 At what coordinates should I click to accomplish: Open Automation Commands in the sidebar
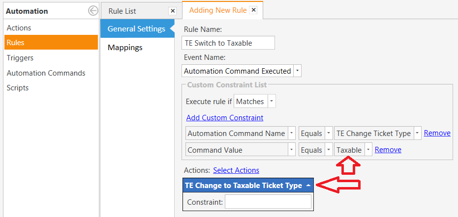(46, 73)
